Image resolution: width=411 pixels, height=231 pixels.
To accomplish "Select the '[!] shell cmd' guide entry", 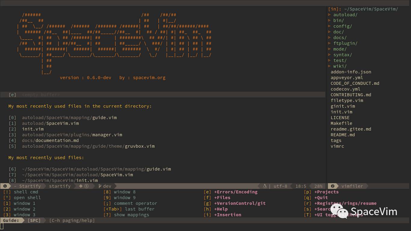I will 21,192.
